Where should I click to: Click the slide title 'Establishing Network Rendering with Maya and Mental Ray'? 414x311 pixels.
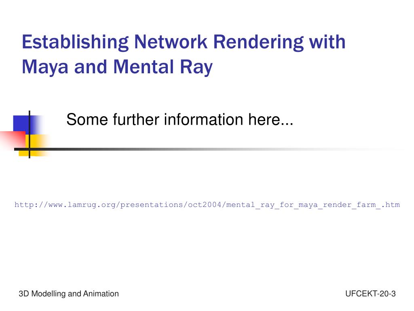184,55
